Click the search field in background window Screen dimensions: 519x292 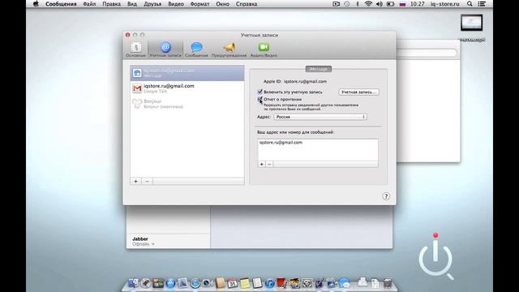coord(427,53)
